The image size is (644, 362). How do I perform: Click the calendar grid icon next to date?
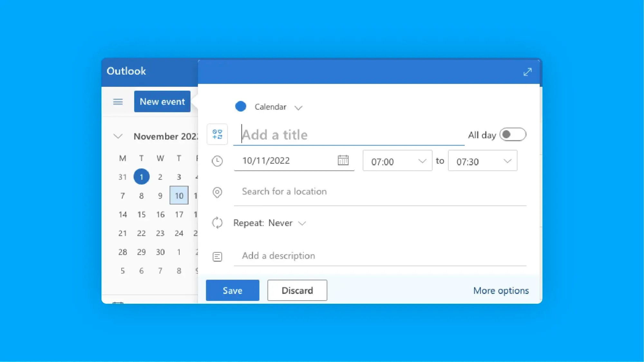coord(343,161)
